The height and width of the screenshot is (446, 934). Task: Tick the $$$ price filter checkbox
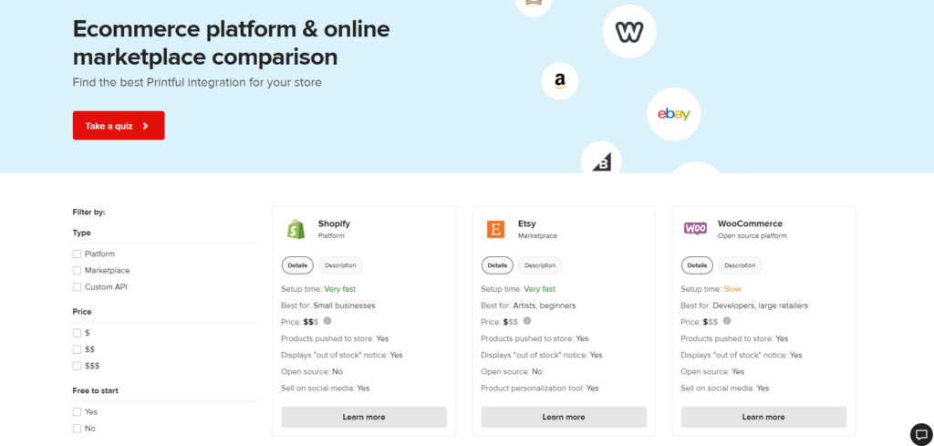pyautogui.click(x=77, y=366)
